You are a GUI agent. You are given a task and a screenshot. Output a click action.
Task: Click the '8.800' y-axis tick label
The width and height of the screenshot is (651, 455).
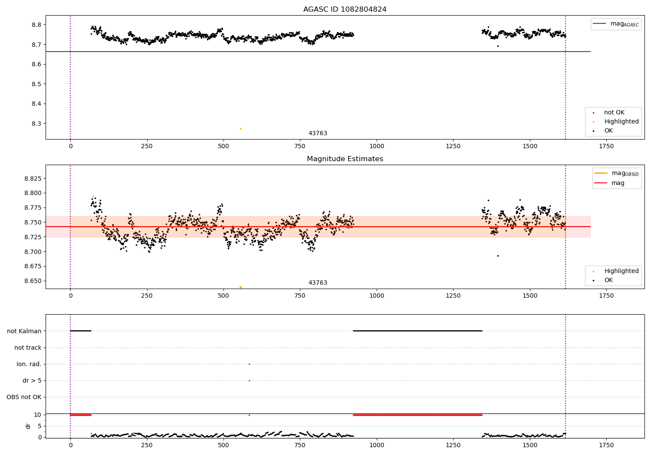click(x=33, y=193)
